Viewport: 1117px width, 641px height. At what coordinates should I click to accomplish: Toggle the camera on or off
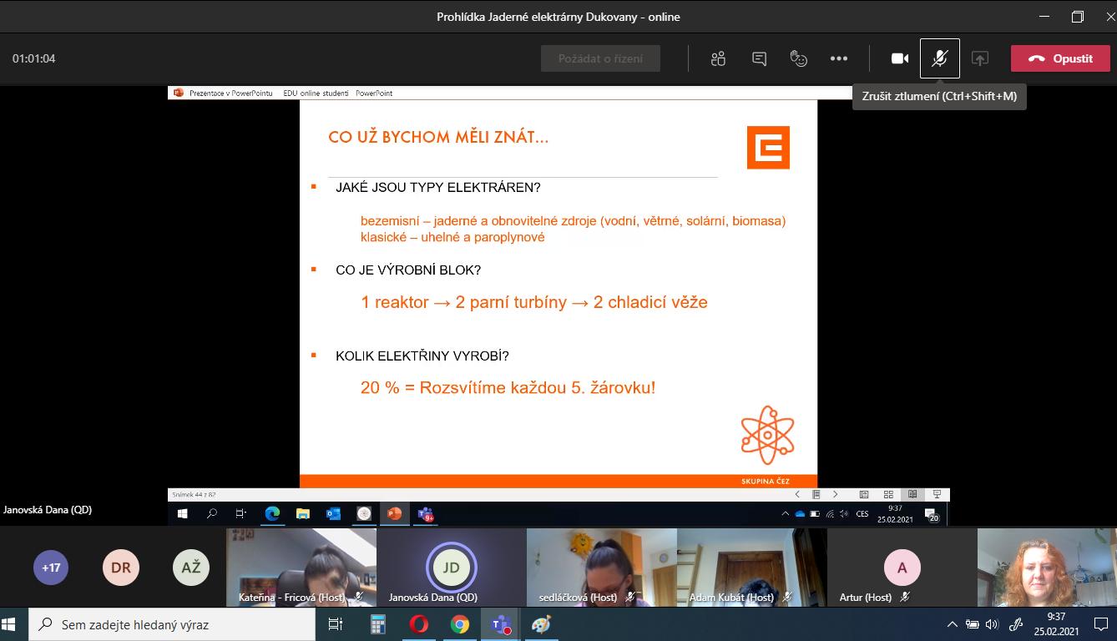[899, 58]
